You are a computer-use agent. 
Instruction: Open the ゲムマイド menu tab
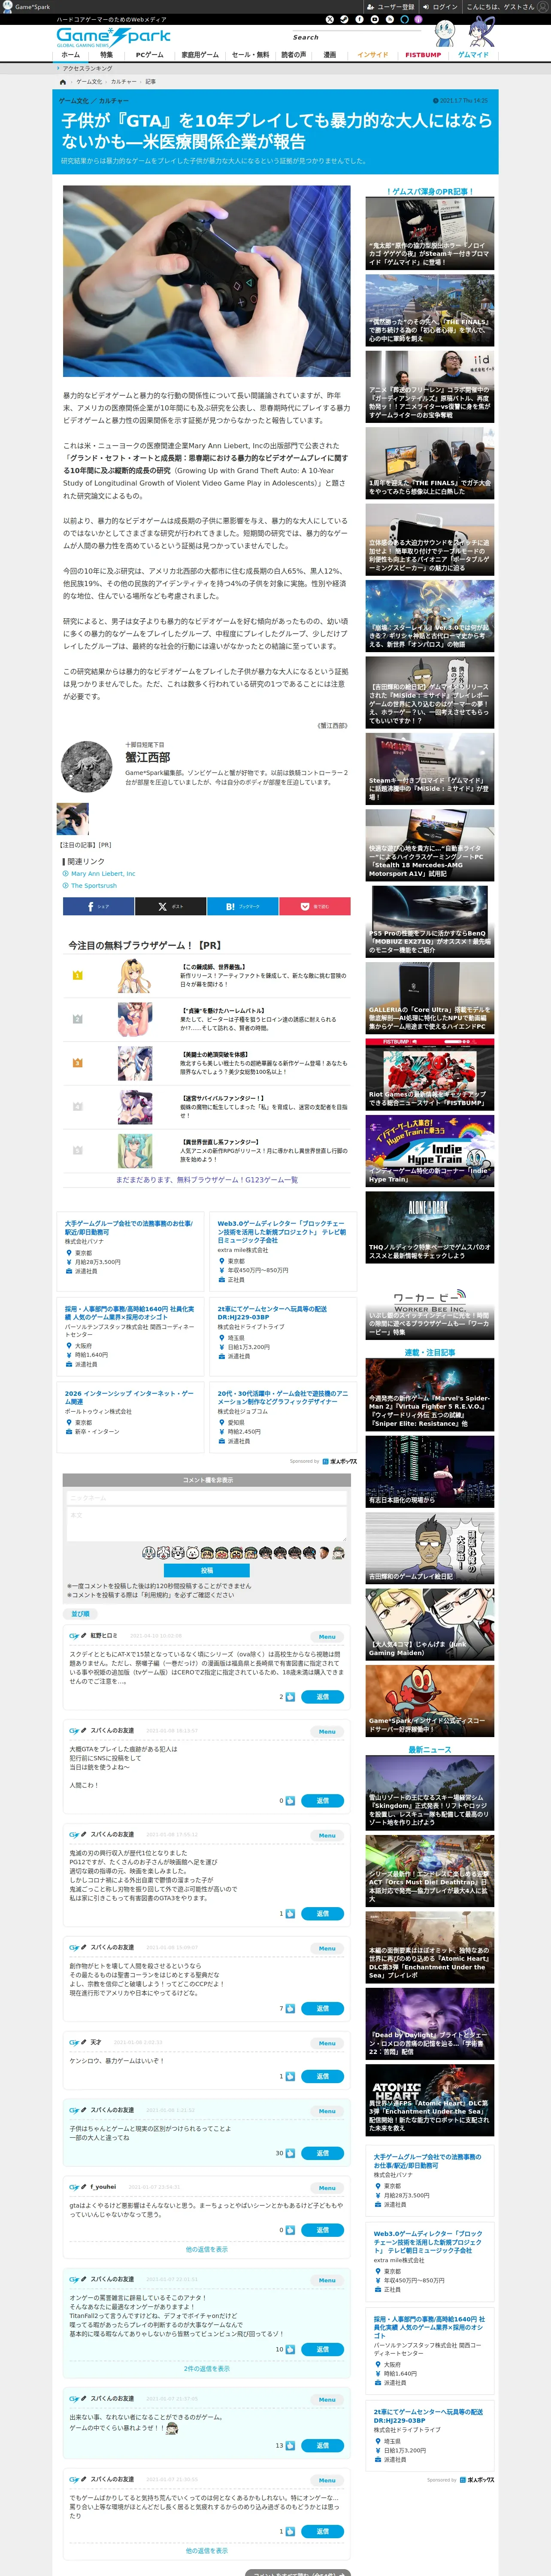[473, 55]
